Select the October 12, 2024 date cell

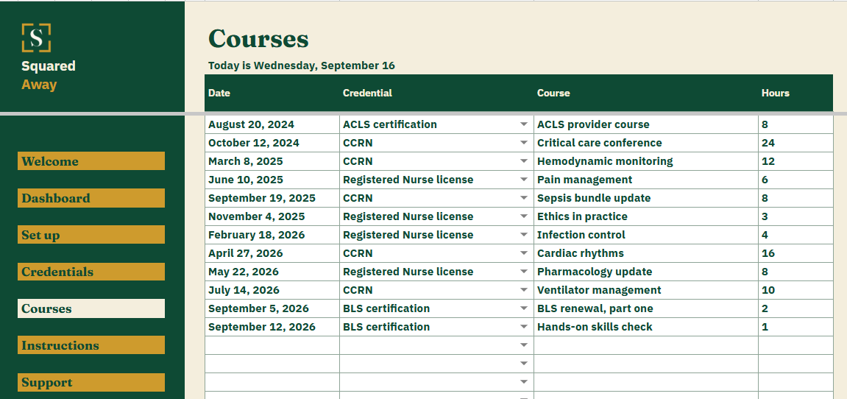[272, 143]
